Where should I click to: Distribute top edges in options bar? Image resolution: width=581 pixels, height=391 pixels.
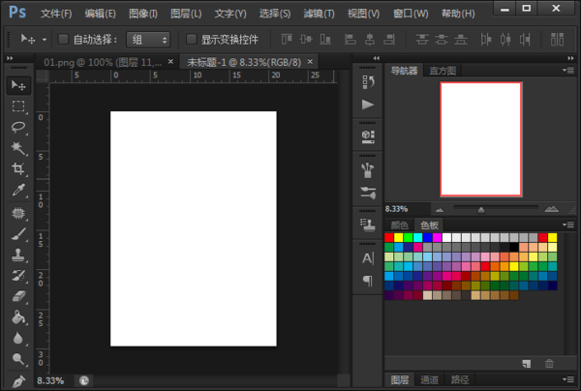pyautogui.click(x=422, y=40)
